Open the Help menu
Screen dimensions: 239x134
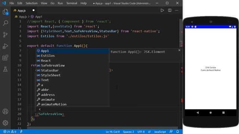(84, 3)
